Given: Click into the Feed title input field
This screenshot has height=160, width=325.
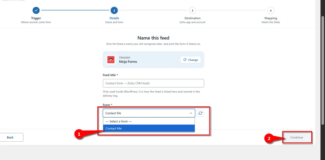Looking at the screenshot, I should (153, 83).
